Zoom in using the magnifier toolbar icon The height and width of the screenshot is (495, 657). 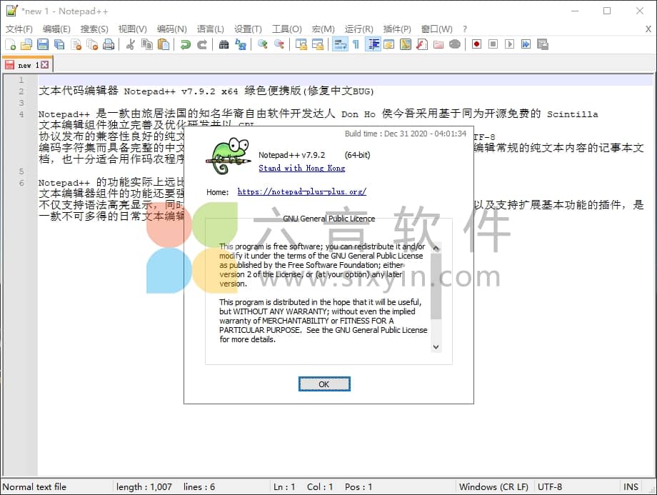pos(261,44)
